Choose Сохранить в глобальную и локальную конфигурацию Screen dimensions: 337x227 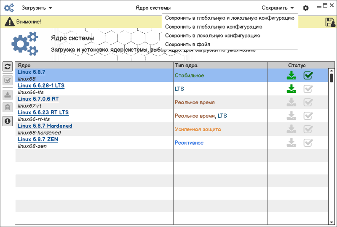230,18
